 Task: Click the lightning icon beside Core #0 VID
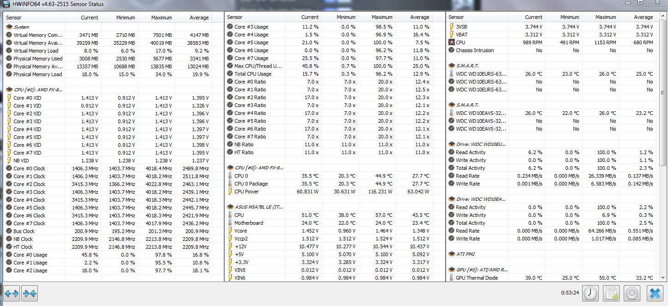pyautogui.click(x=9, y=98)
